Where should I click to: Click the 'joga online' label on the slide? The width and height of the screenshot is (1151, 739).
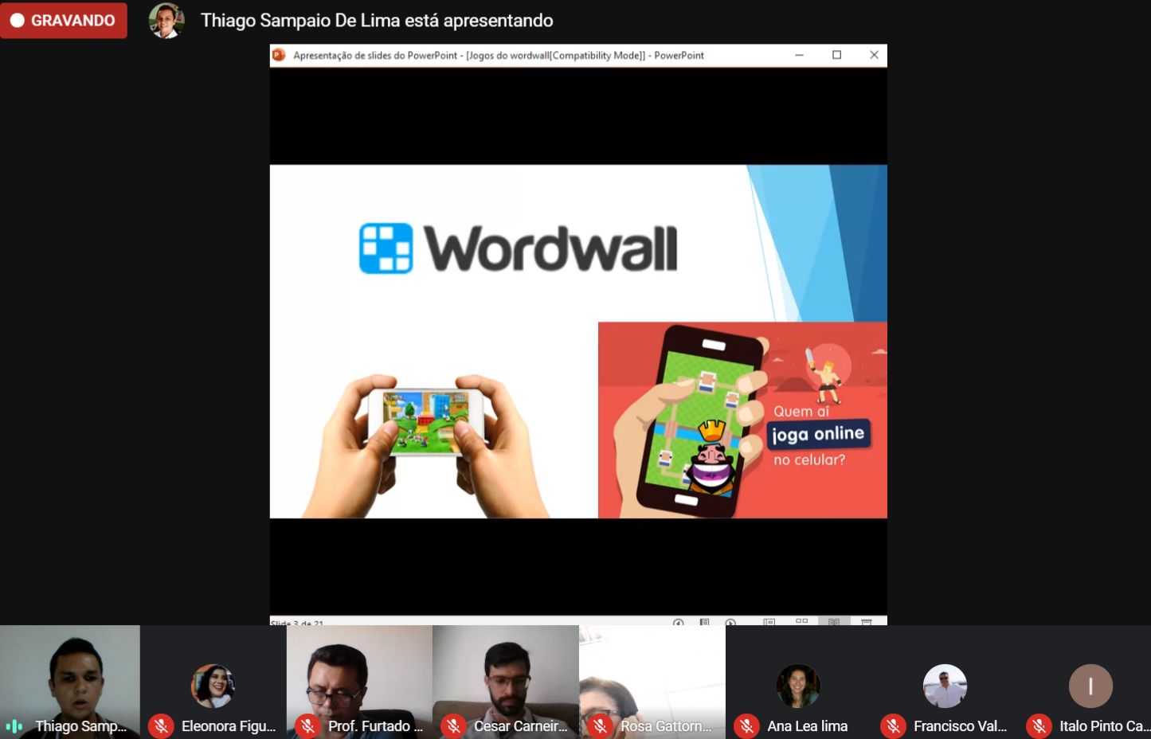coord(818,434)
